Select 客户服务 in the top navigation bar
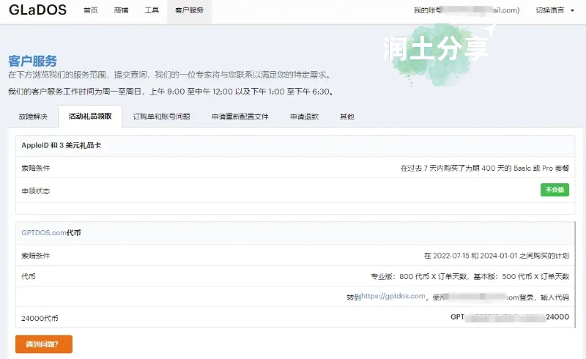The width and height of the screenshot is (586, 359). (x=189, y=11)
